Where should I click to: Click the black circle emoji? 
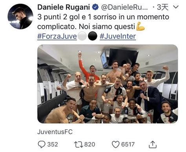pos(93,36)
